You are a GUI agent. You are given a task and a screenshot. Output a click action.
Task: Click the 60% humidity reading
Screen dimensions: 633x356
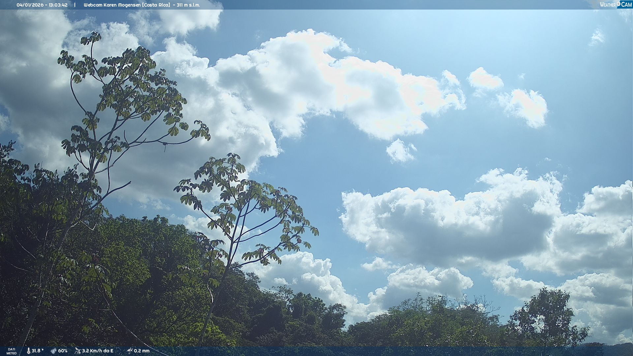(63, 351)
